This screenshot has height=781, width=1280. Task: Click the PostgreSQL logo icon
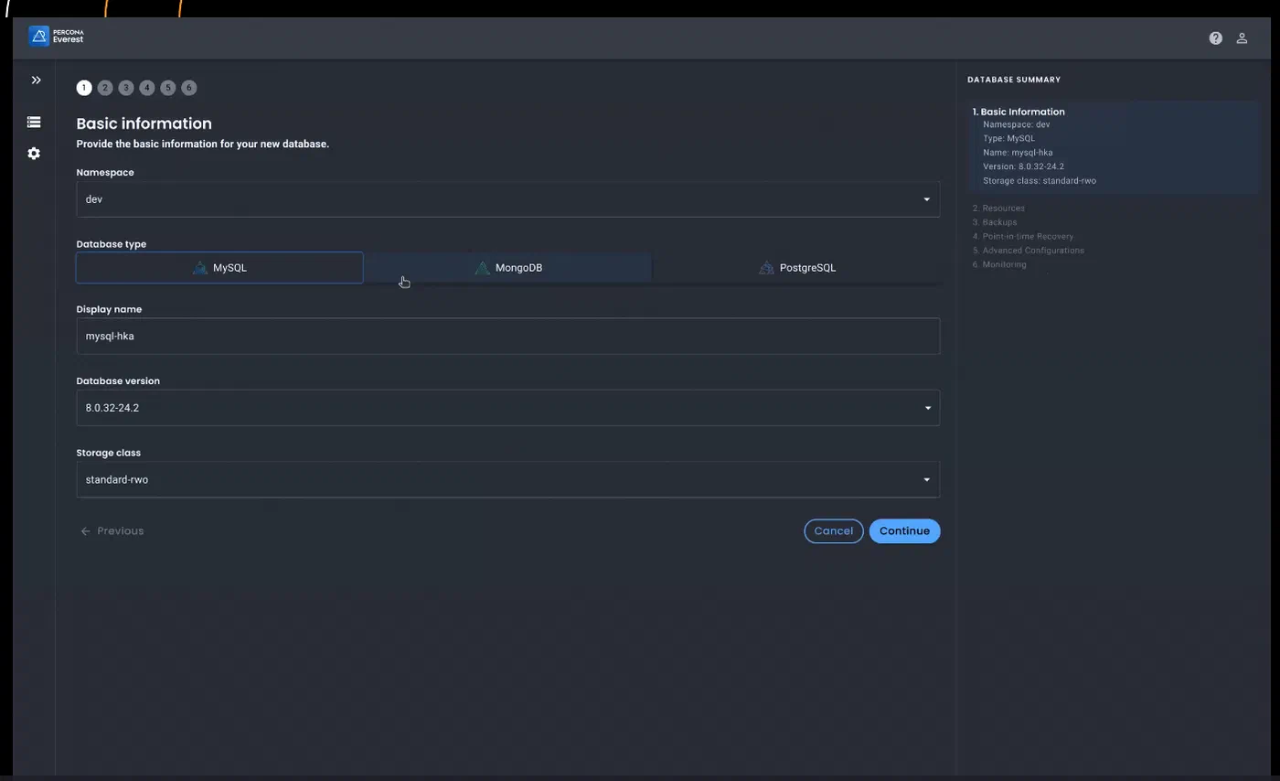(x=766, y=268)
